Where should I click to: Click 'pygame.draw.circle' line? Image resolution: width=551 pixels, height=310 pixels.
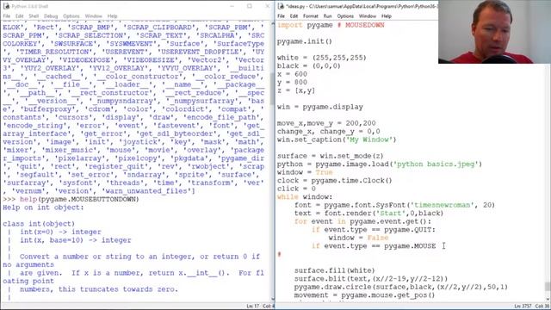point(401,287)
